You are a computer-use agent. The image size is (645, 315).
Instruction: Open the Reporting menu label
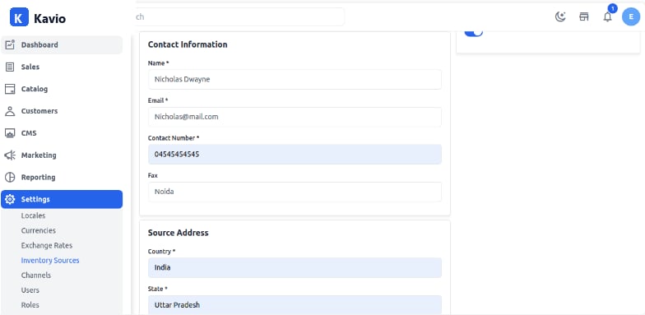pos(38,178)
